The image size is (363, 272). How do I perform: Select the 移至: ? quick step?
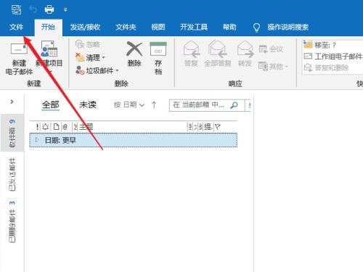pos(320,45)
